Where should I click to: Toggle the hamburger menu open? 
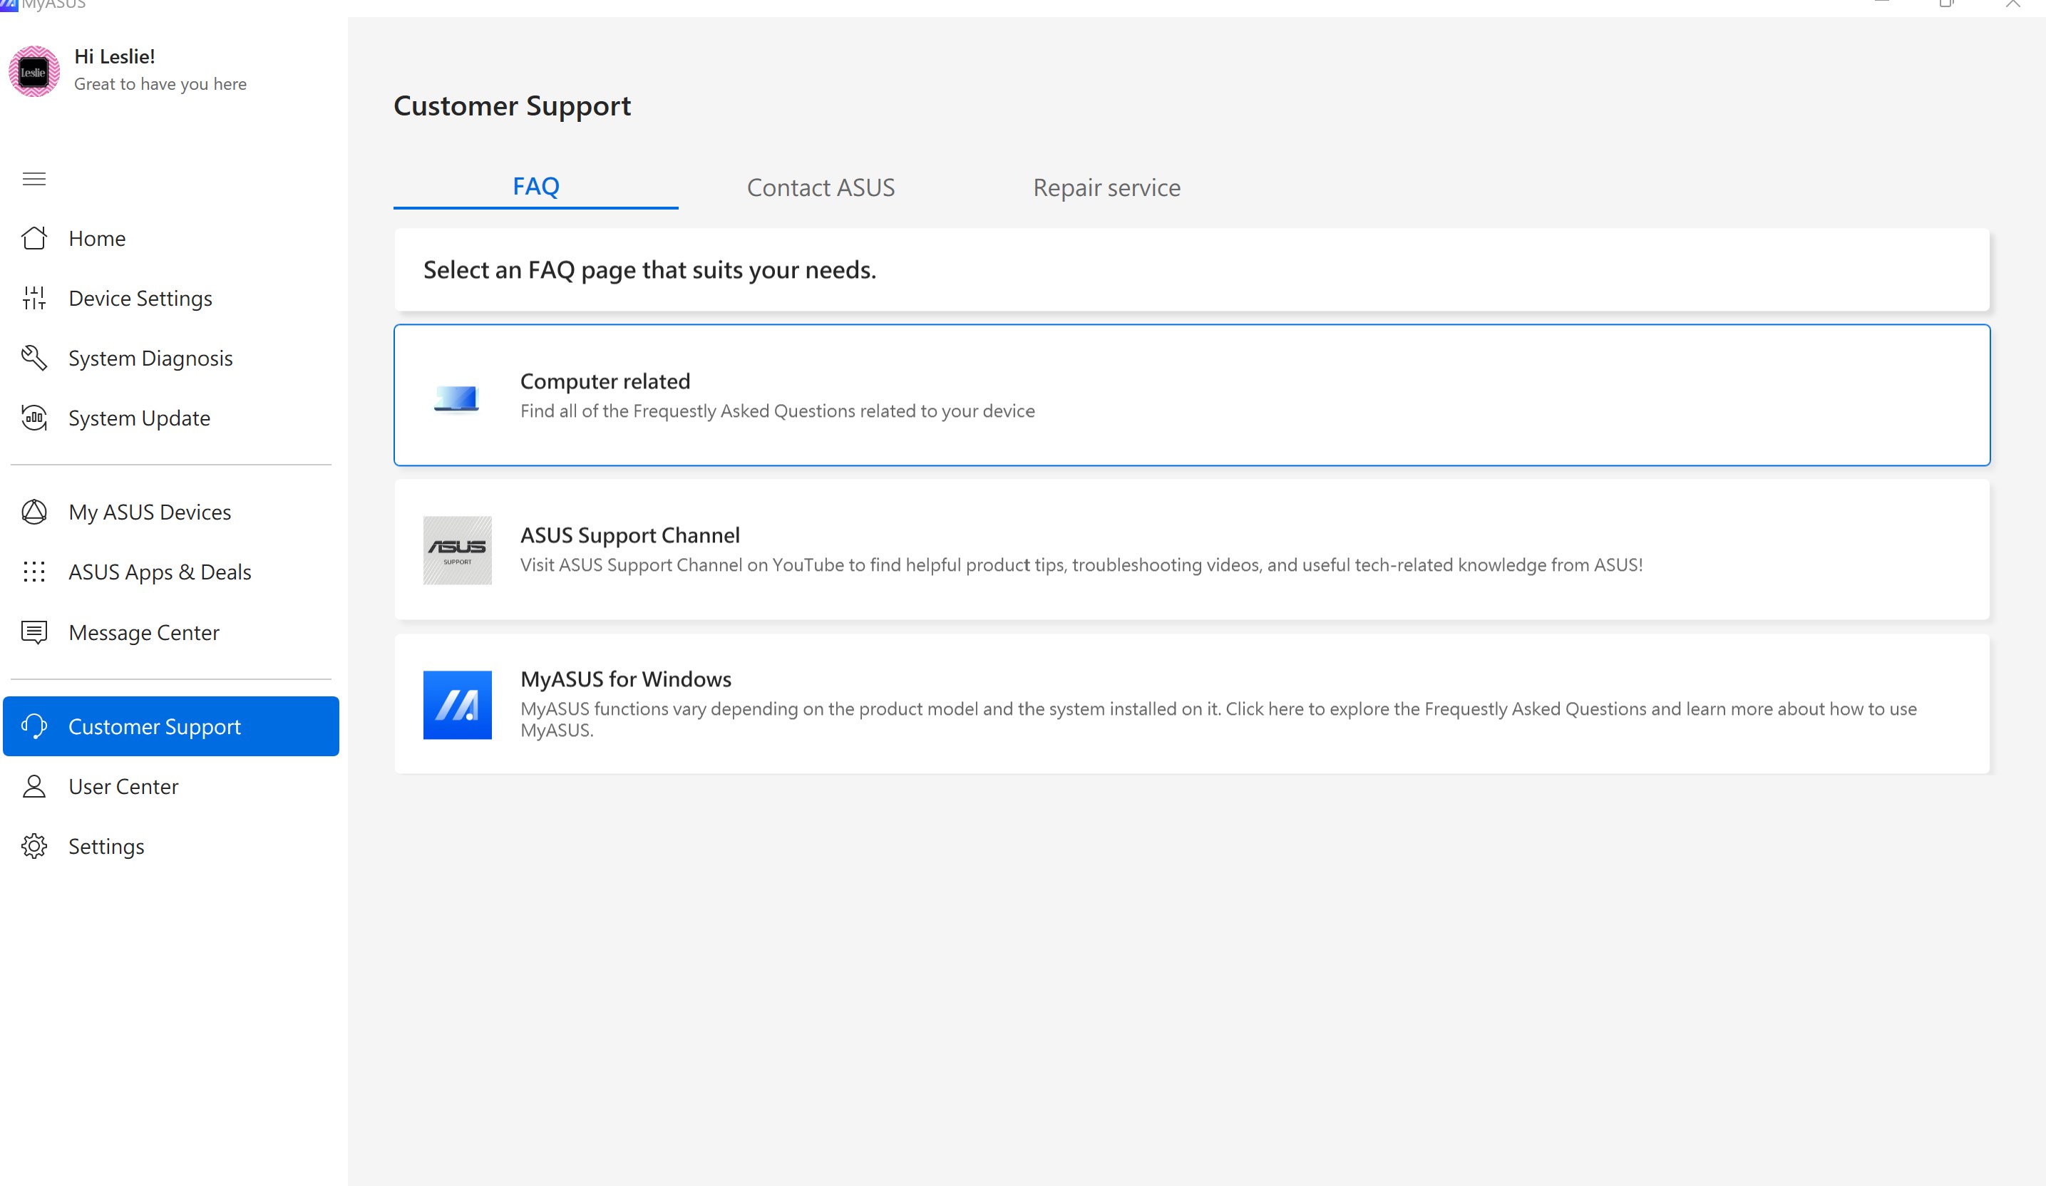[x=34, y=180]
